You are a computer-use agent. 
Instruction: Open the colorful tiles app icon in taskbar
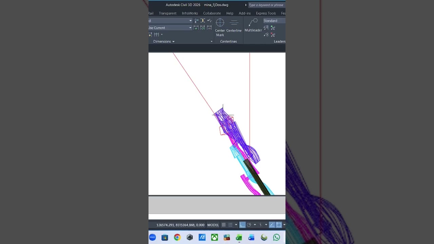(227, 238)
